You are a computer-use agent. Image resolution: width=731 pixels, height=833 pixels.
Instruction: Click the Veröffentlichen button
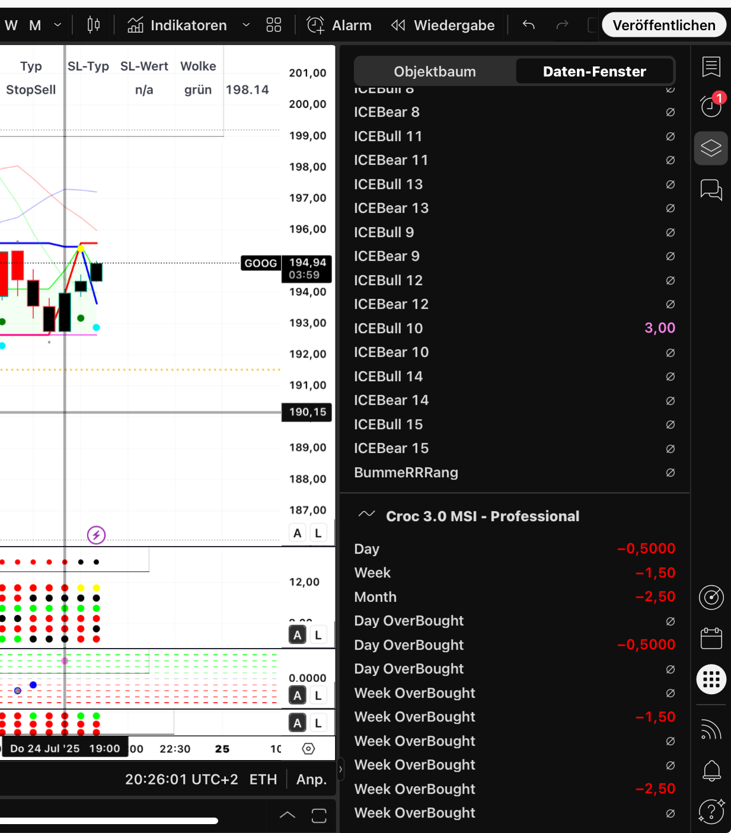tap(663, 25)
